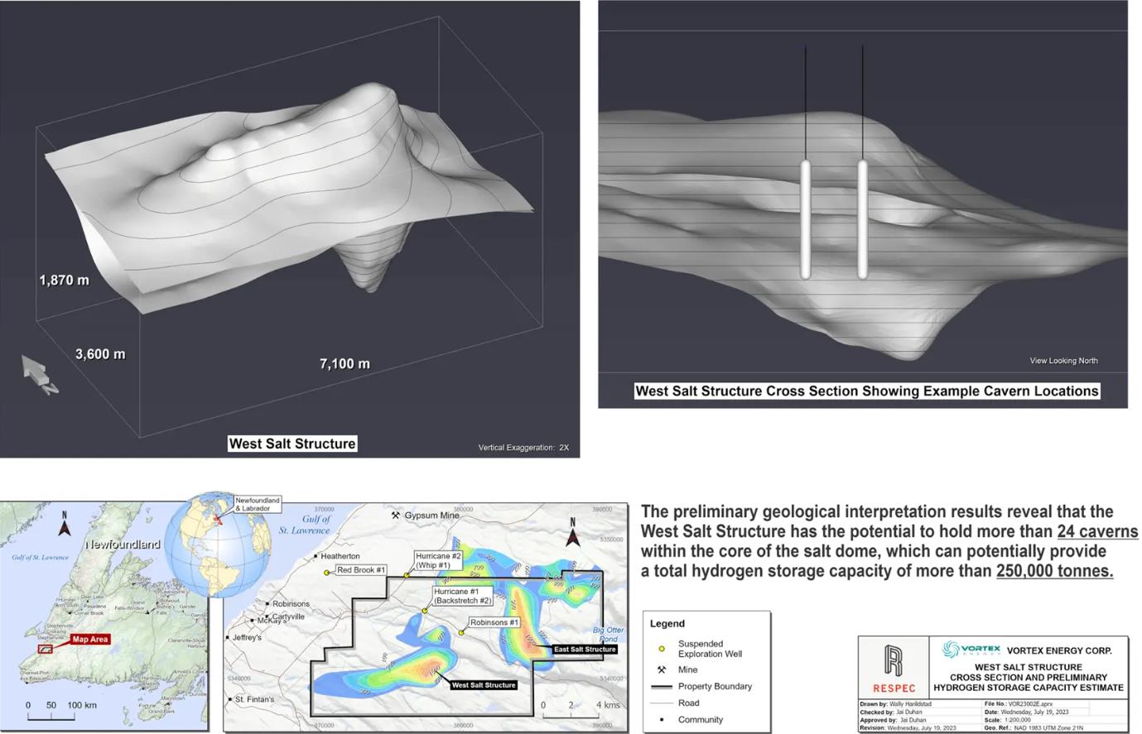Click the RESPEC logo in the title block
Screen dimensions: 1142x734
[x=894, y=669]
